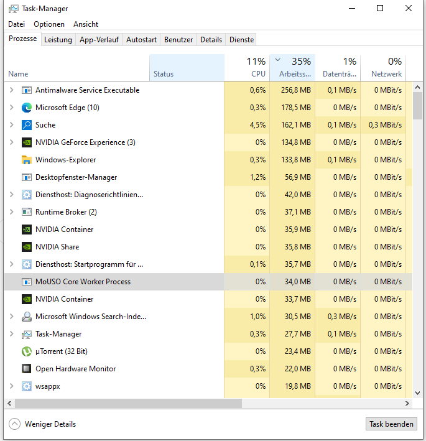Sort by the Netzwerk column header
Screen dimensions: 426x441
click(383, 68)
